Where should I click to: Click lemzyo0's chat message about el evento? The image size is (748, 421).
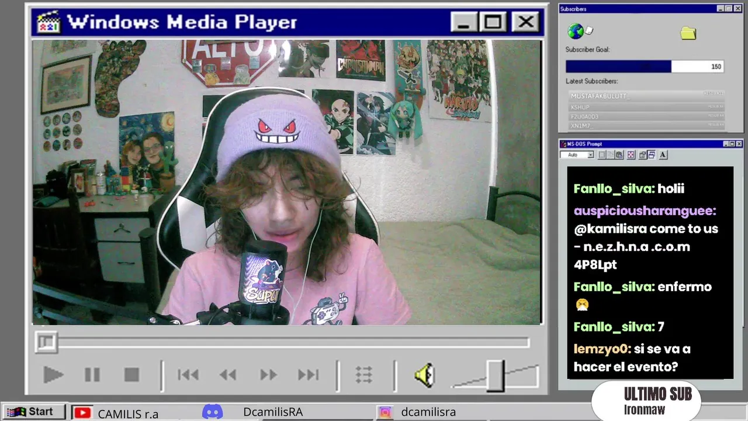tap(632, 358)
